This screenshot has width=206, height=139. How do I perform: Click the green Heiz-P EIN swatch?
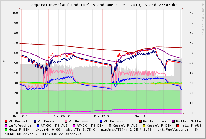[x=6, y=130]
